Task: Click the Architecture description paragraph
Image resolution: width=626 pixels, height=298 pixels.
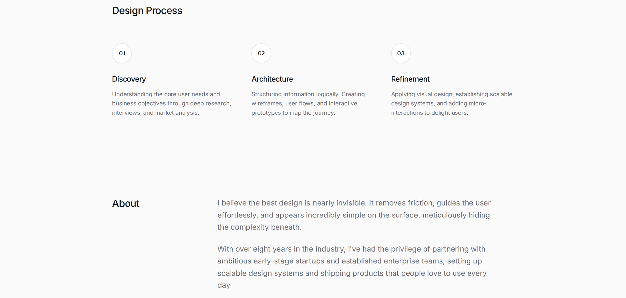Action: [308, 103]
